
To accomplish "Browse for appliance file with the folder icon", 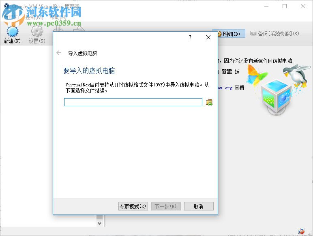I will [x=209, y=103].
